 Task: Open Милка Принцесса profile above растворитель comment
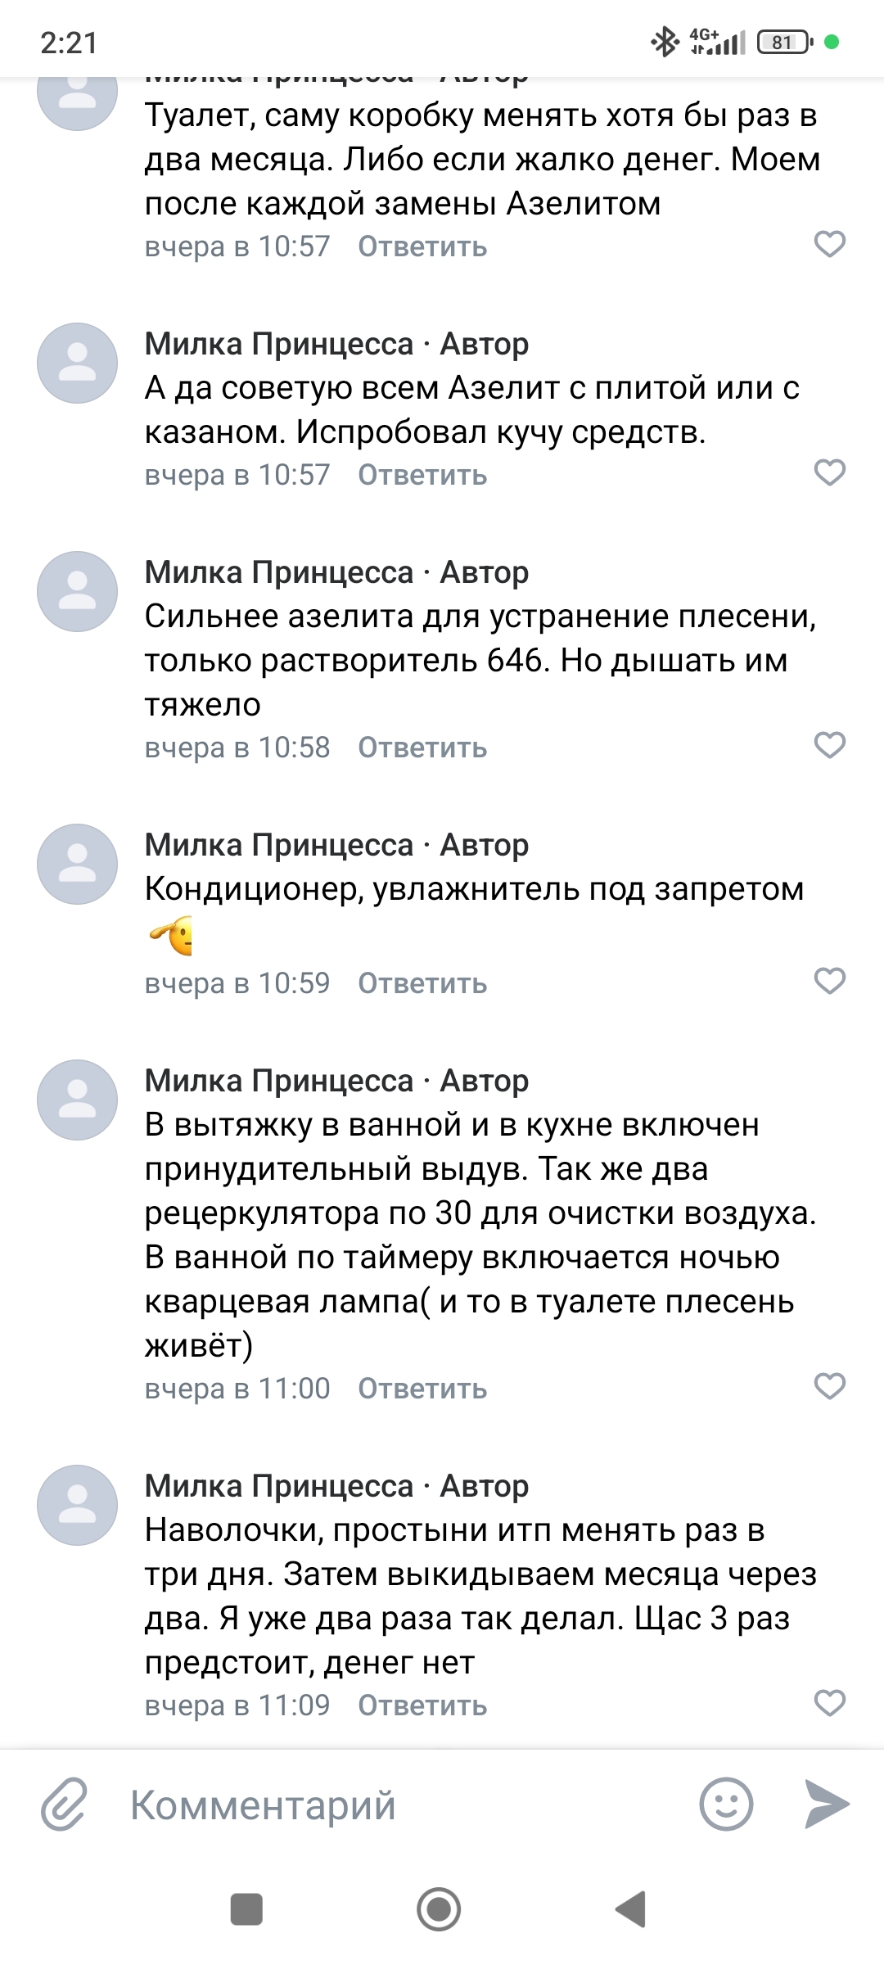coord(279,572)
